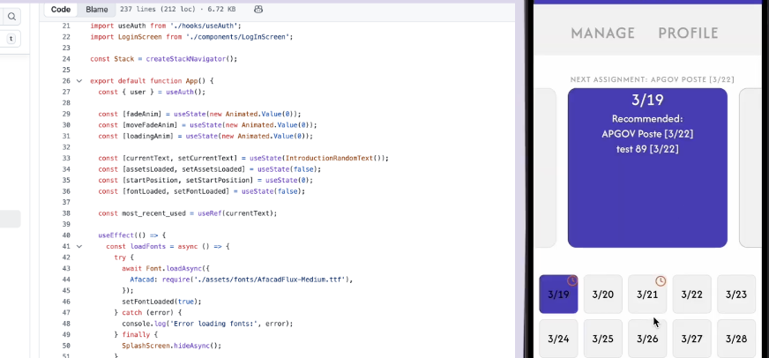
Task: Select the Code view tab
Action: (61, 9)
